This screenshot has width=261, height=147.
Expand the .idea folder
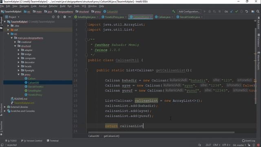(x=8, y=26)
